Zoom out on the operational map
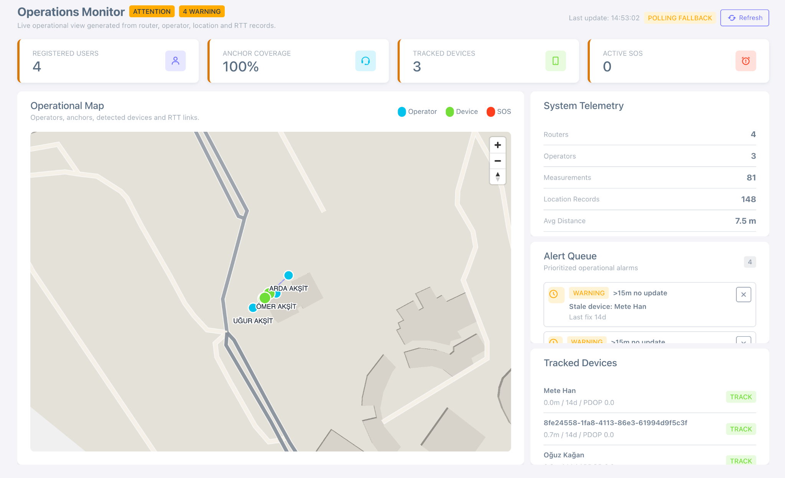The image size is (785, 478). point(498,161)
